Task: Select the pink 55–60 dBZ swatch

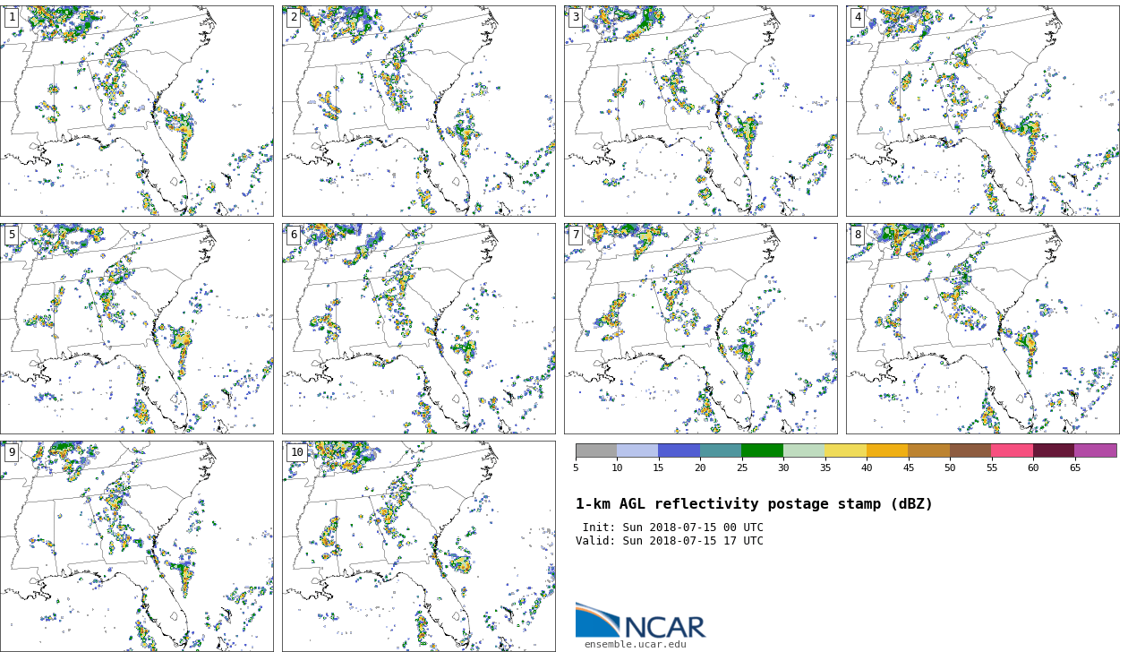Action: (x=1012, y=450)
